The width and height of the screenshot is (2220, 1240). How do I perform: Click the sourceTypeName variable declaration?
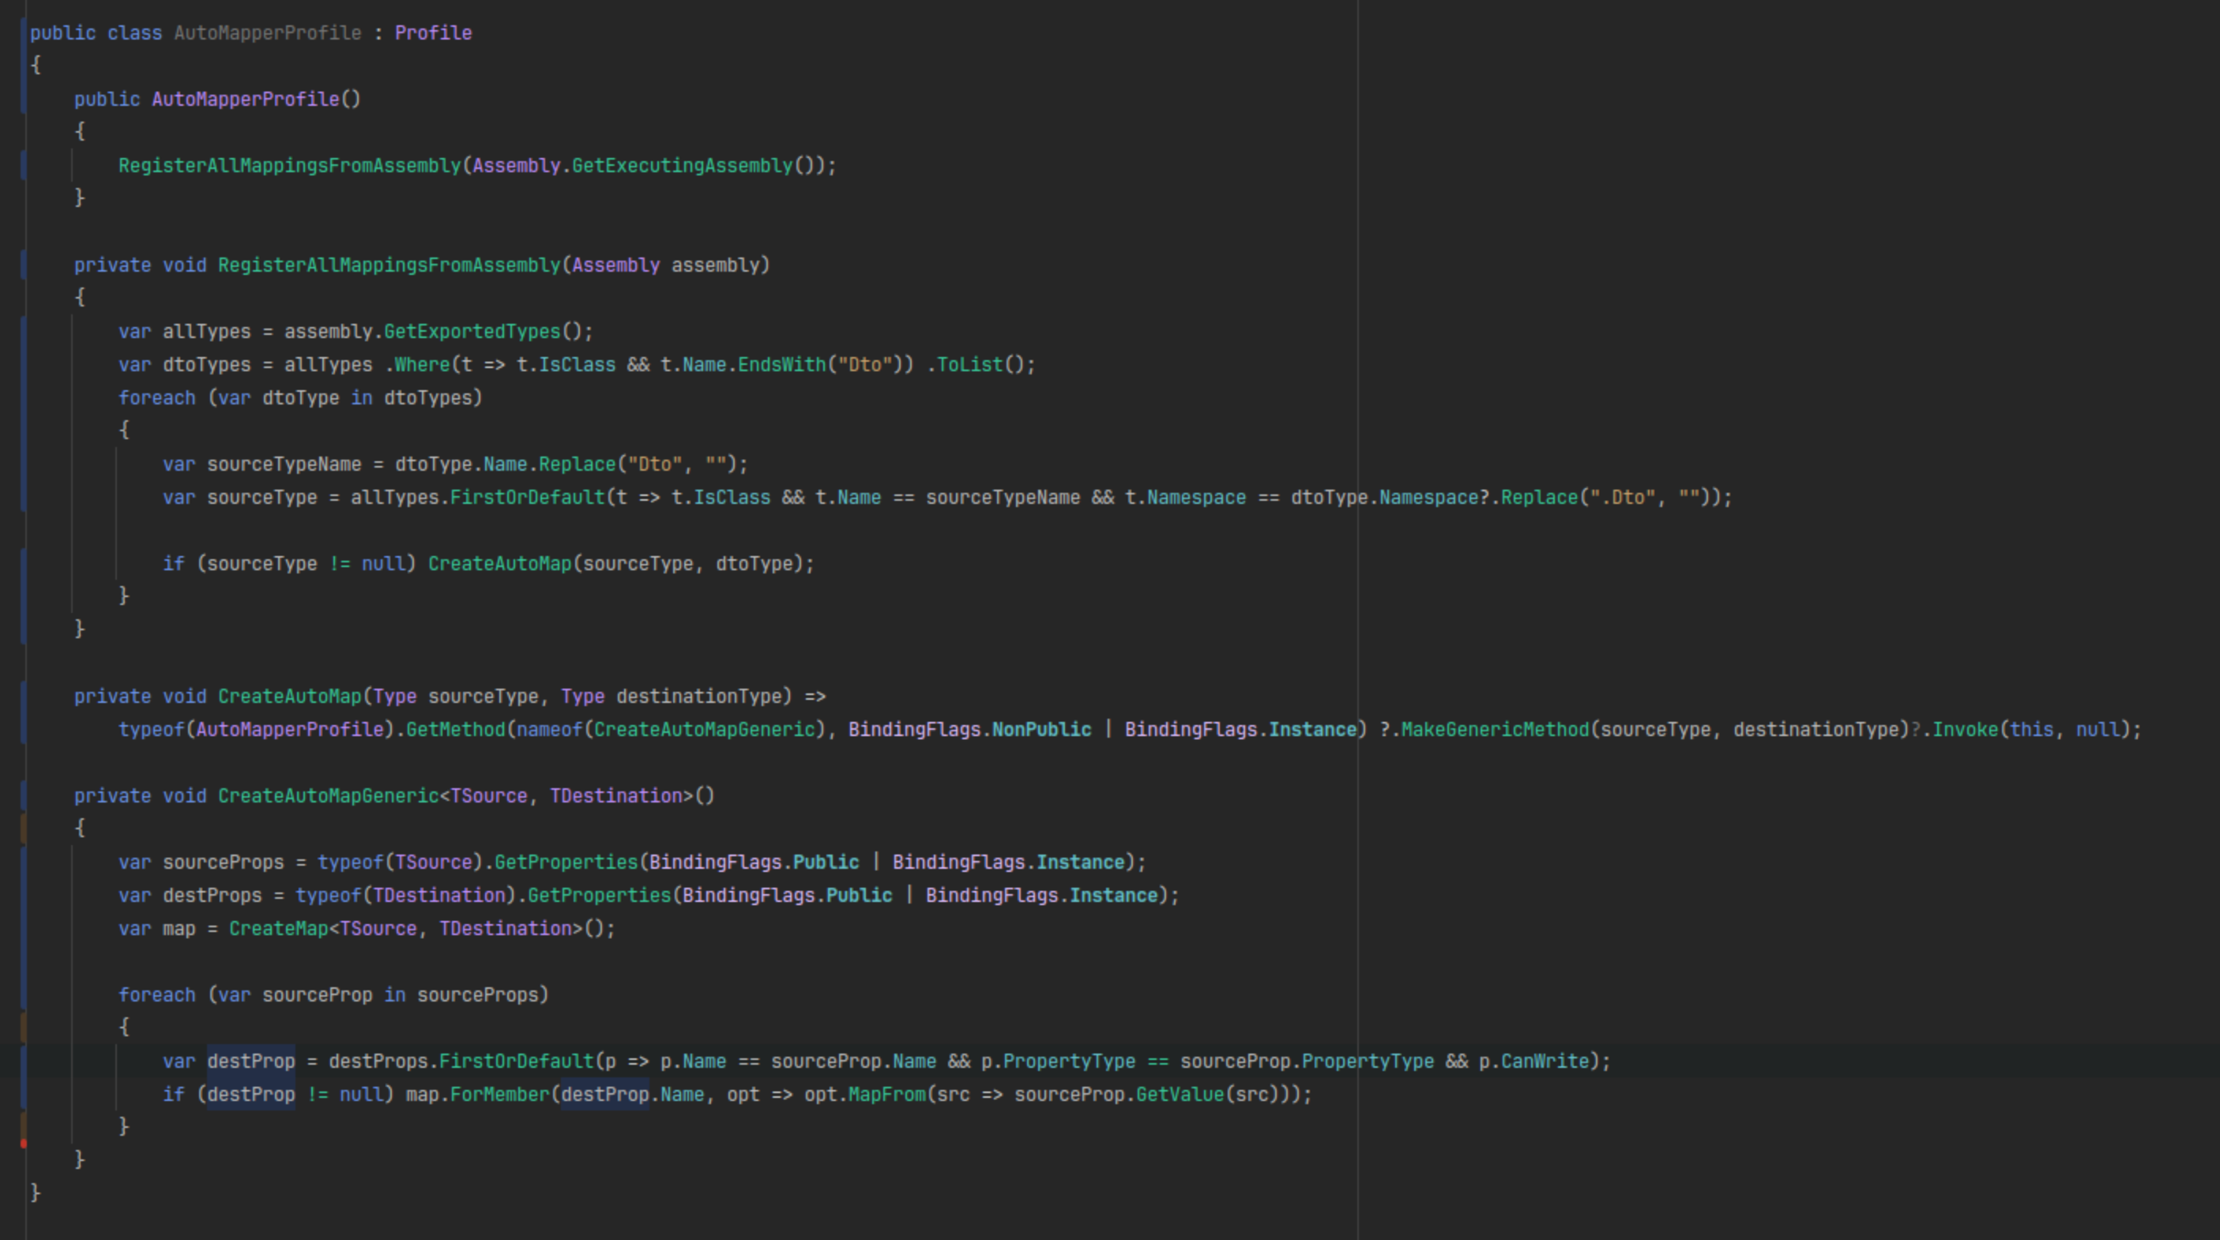[x=284, y=464]
